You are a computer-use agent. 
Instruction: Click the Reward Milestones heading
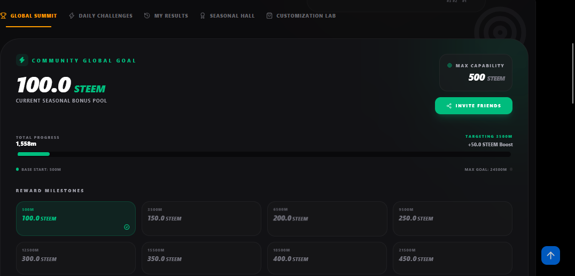(50, 191)
